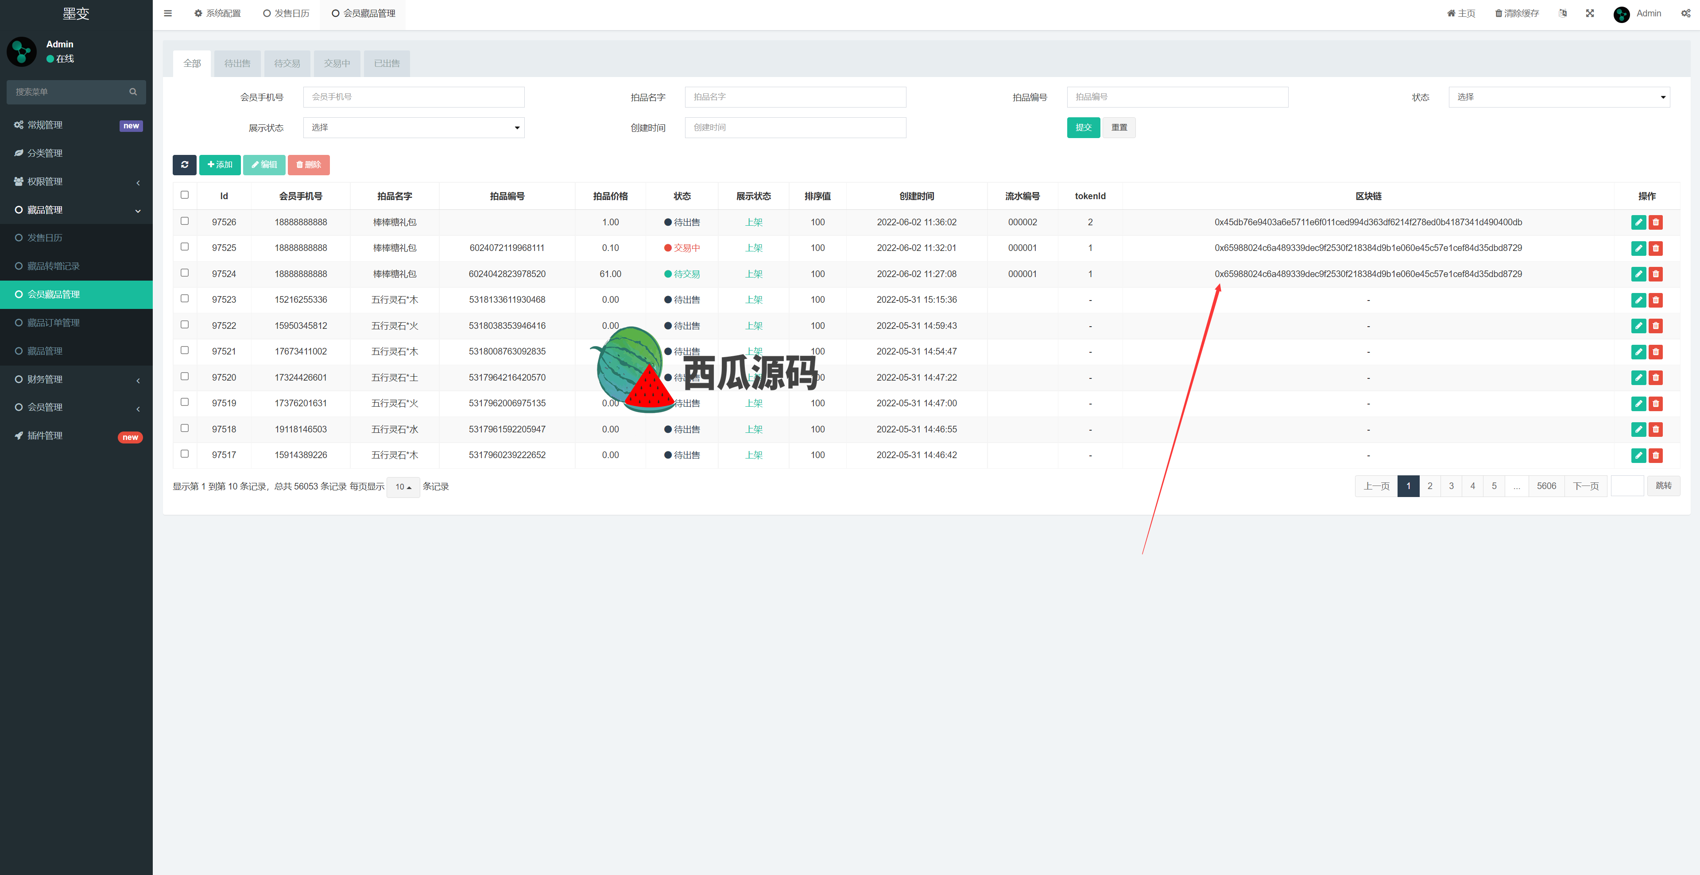The height and width of the screenshot is (875, 1700).
Task: Click delete icon for row 97526
Action: [1656, 222]
